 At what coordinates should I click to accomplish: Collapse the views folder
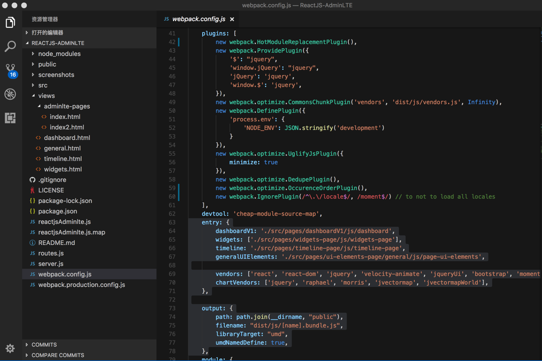coord(46,96)
